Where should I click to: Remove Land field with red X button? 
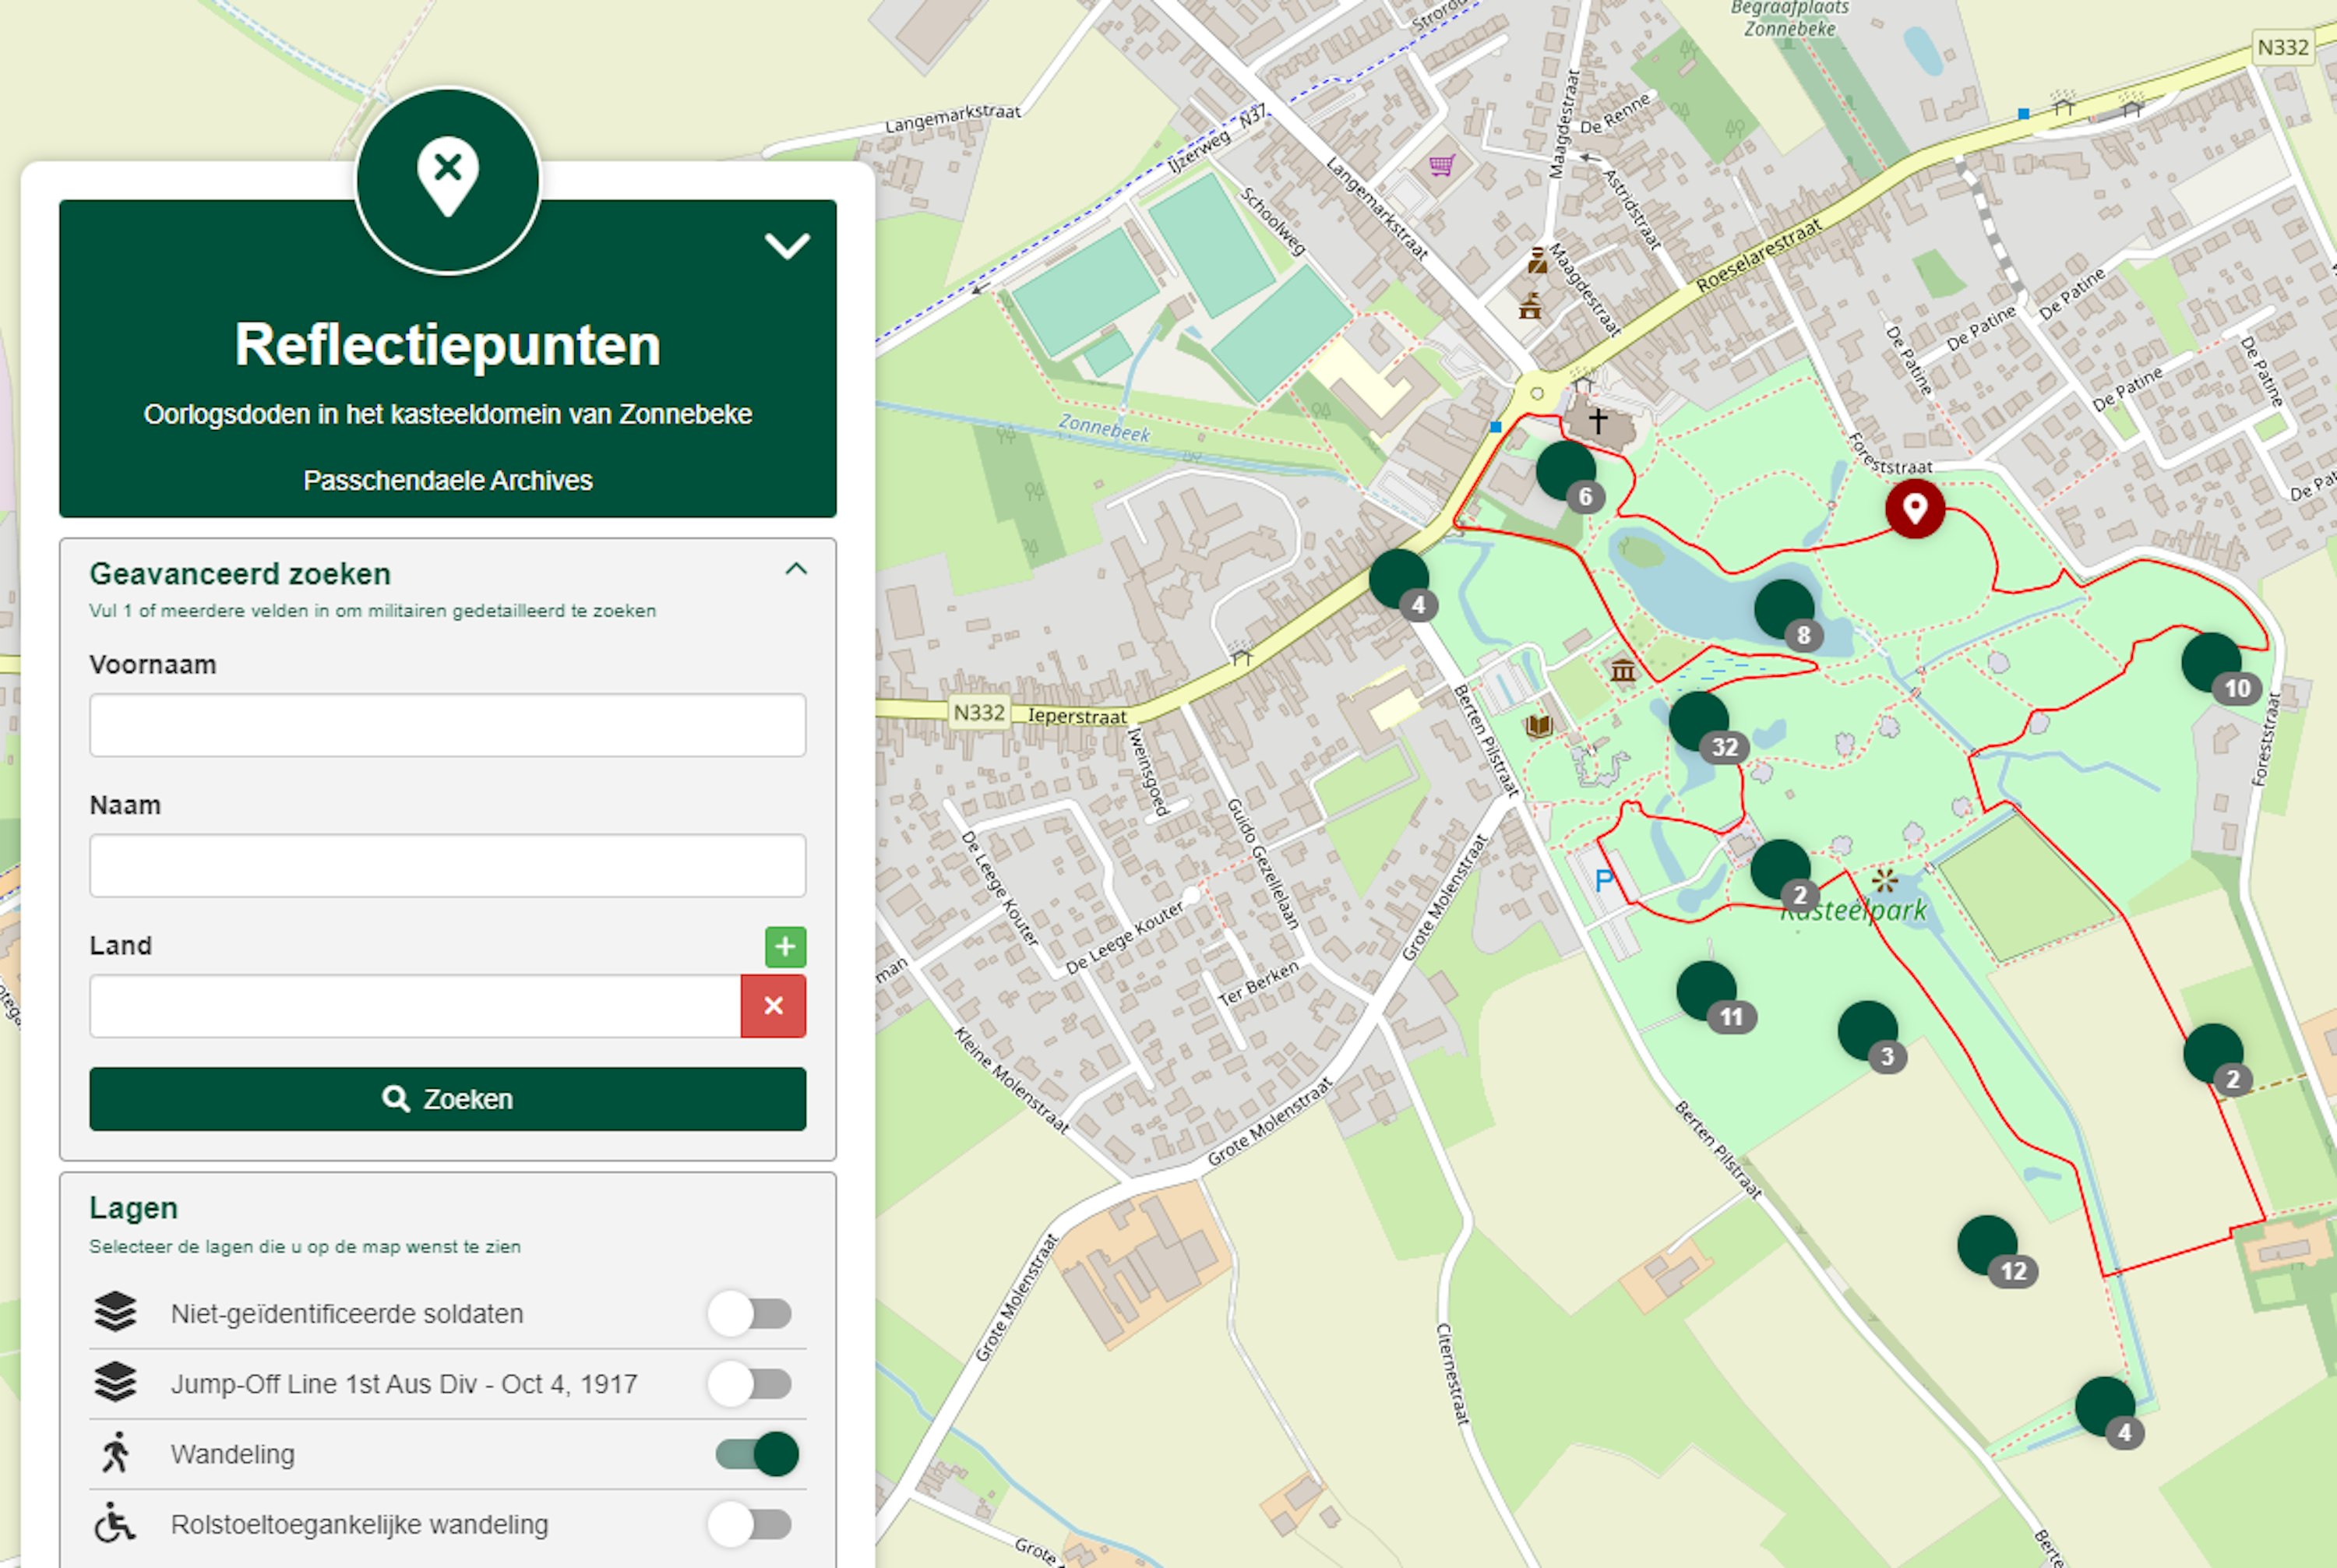(773, 1006)
